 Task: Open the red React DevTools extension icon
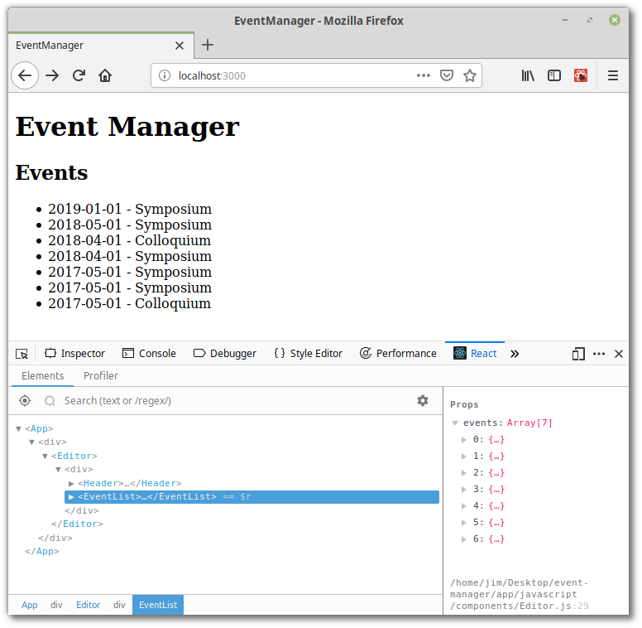[x=581, y=75]
